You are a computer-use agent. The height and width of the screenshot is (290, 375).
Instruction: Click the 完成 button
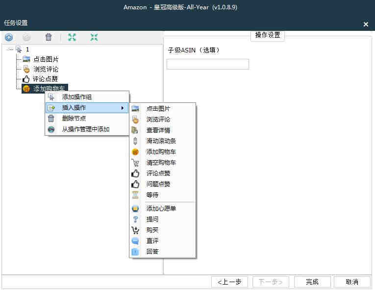(x=312, y=282)
